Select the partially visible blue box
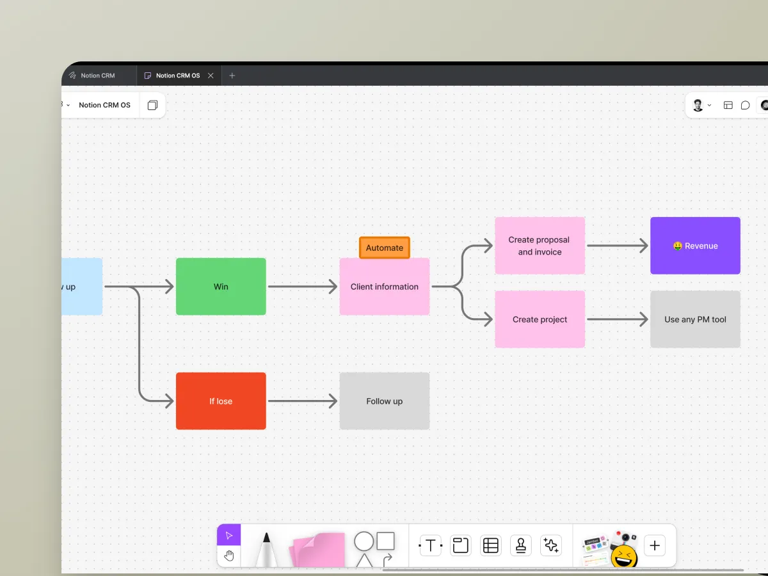Screen dimensions: 768x576 pos(82,287)
